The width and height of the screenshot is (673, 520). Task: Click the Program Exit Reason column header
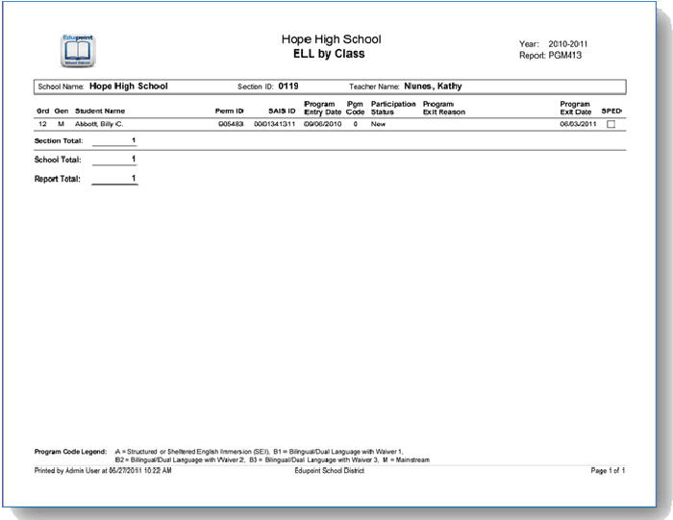click(444, 107)
